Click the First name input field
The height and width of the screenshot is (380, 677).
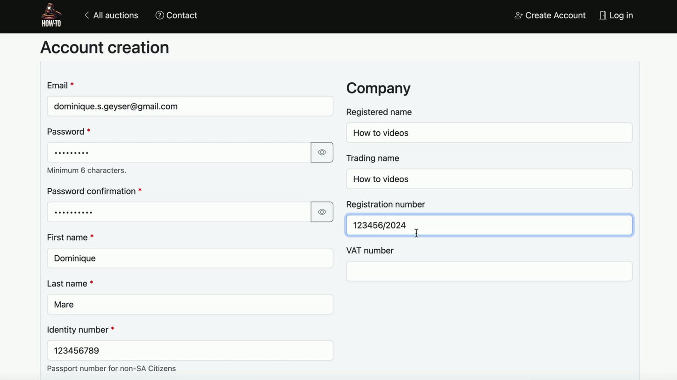(190, 258)
